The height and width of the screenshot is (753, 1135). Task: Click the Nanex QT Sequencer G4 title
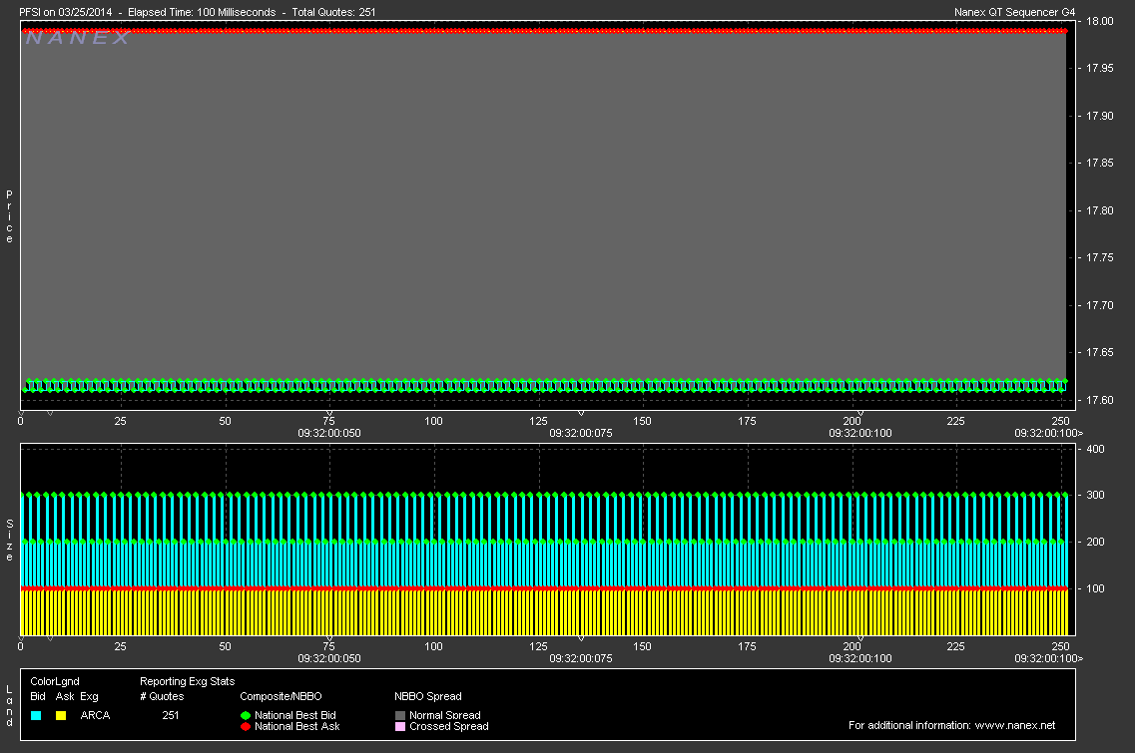tap(1015, 12)
